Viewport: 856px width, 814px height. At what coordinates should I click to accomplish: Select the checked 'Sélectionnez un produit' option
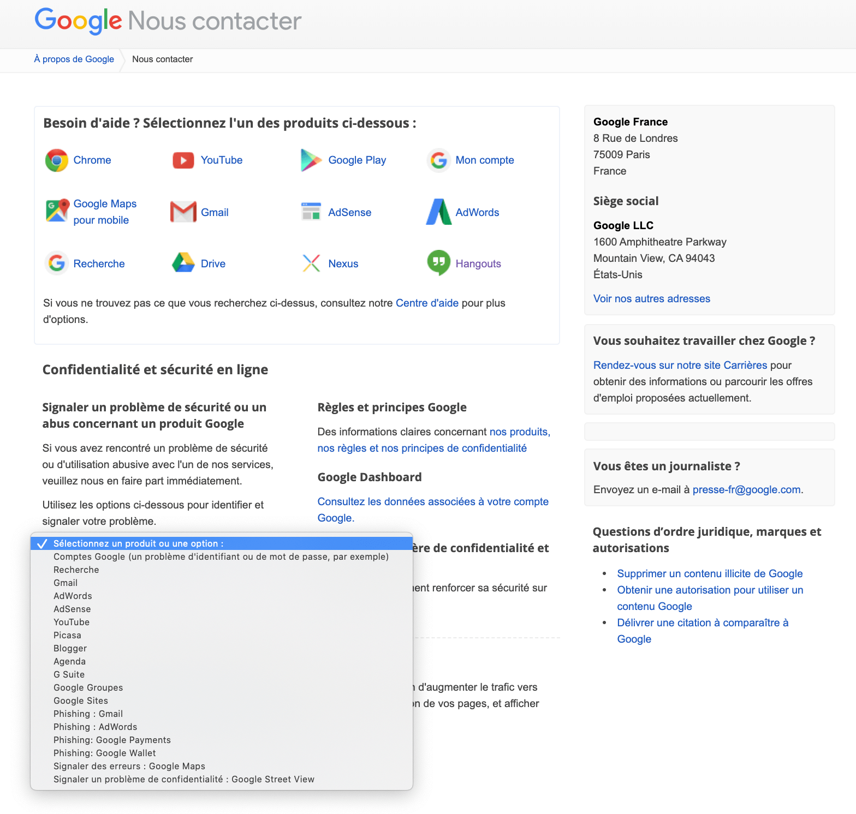pyautogui.click(x=138, y=543)
